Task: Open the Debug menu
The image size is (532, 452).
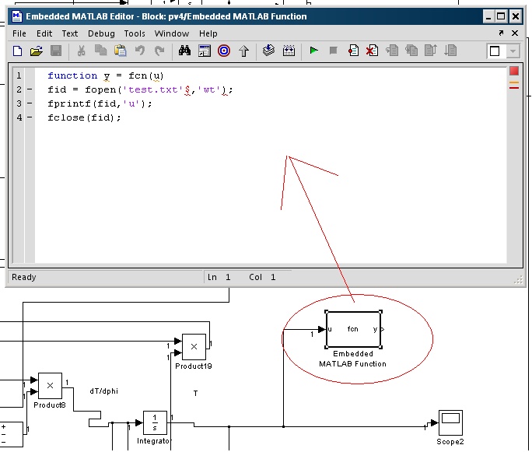Action: (101, 33)
